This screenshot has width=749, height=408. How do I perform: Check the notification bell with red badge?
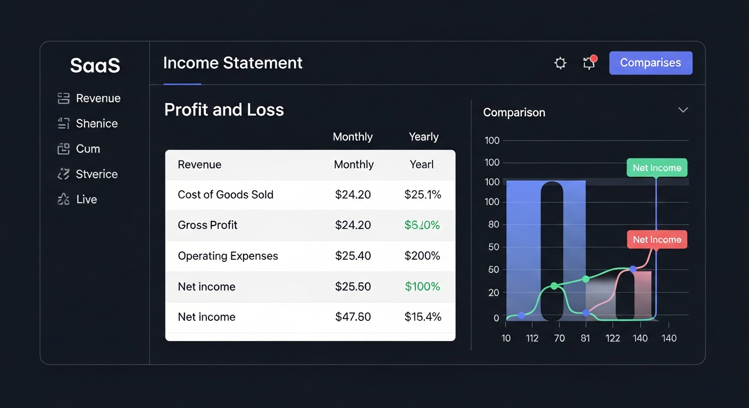pyautogui.click(x=589, y=63)
